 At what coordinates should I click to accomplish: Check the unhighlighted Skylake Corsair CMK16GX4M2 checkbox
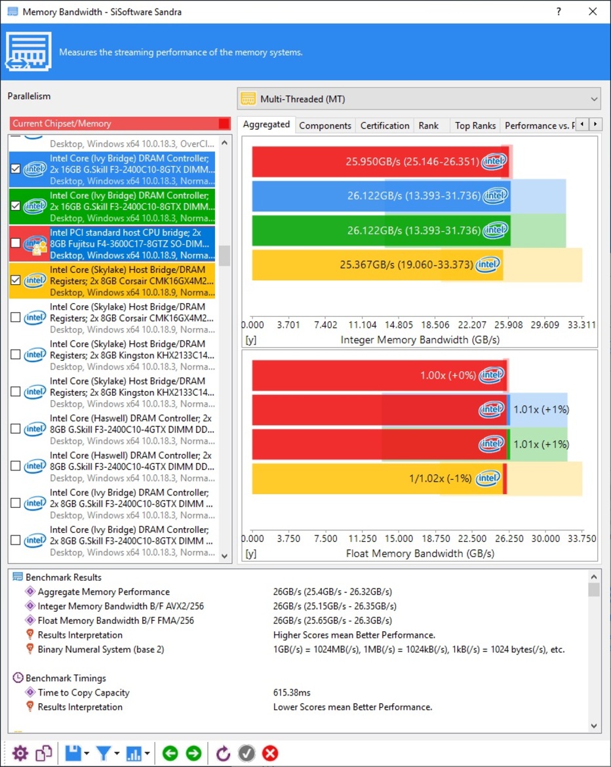pyautogui.click(x=16, y=318)
